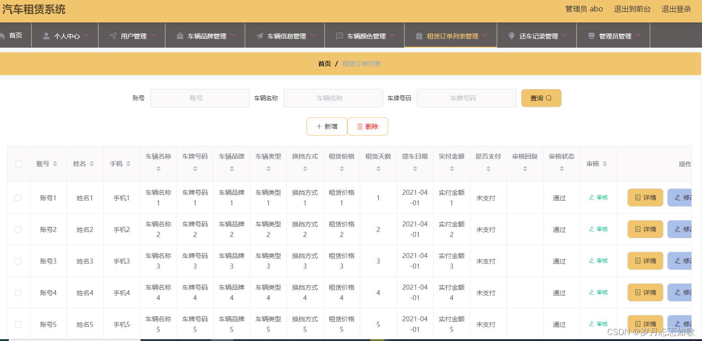Click the 车牌号码 search input field
This screenshot has width=702, height=341.
[466, 98]
